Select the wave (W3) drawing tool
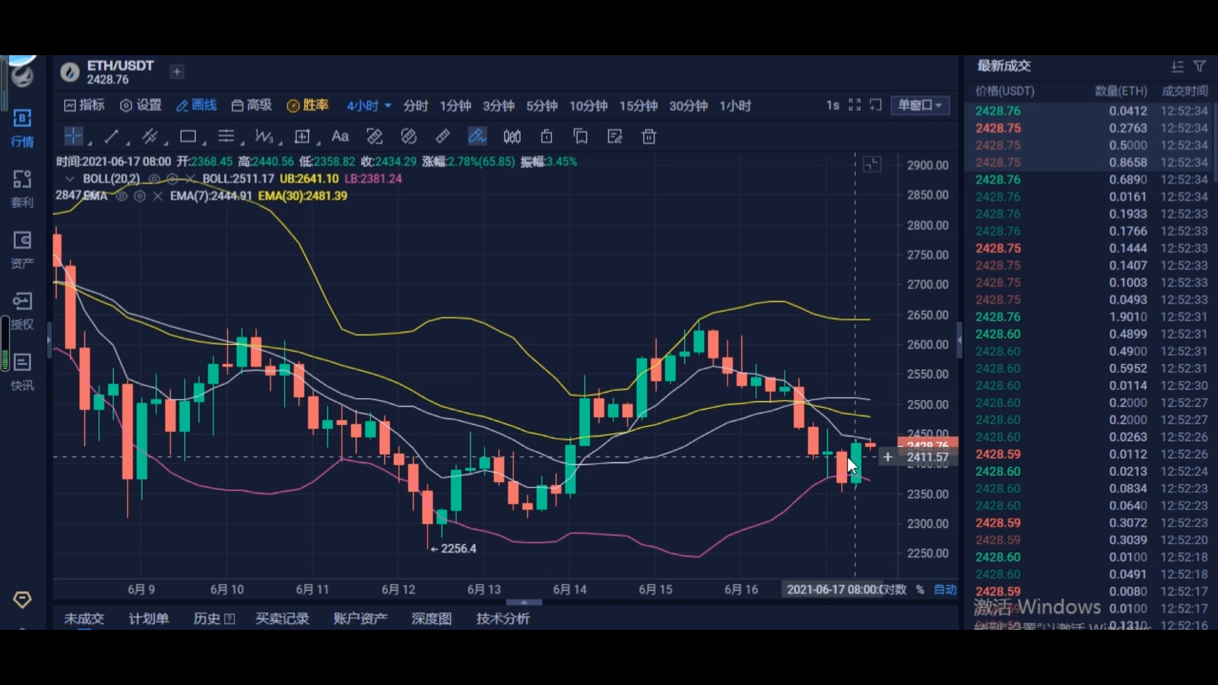Screen dimensions: 1218x685 264,136
